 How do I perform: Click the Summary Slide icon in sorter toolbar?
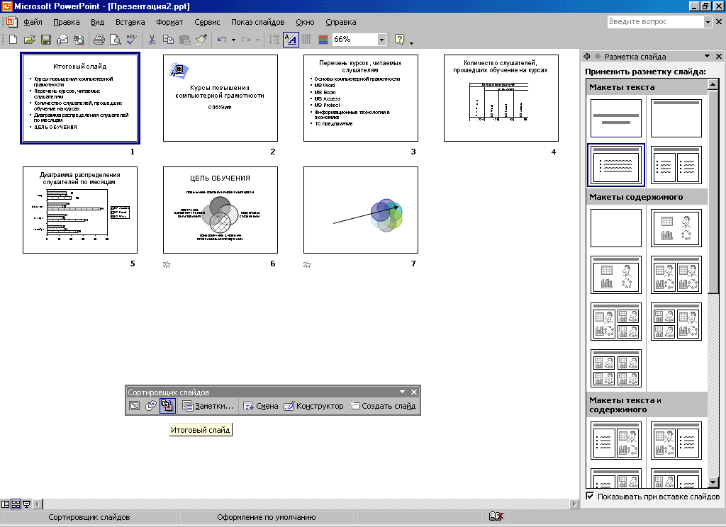pos(167,406)
